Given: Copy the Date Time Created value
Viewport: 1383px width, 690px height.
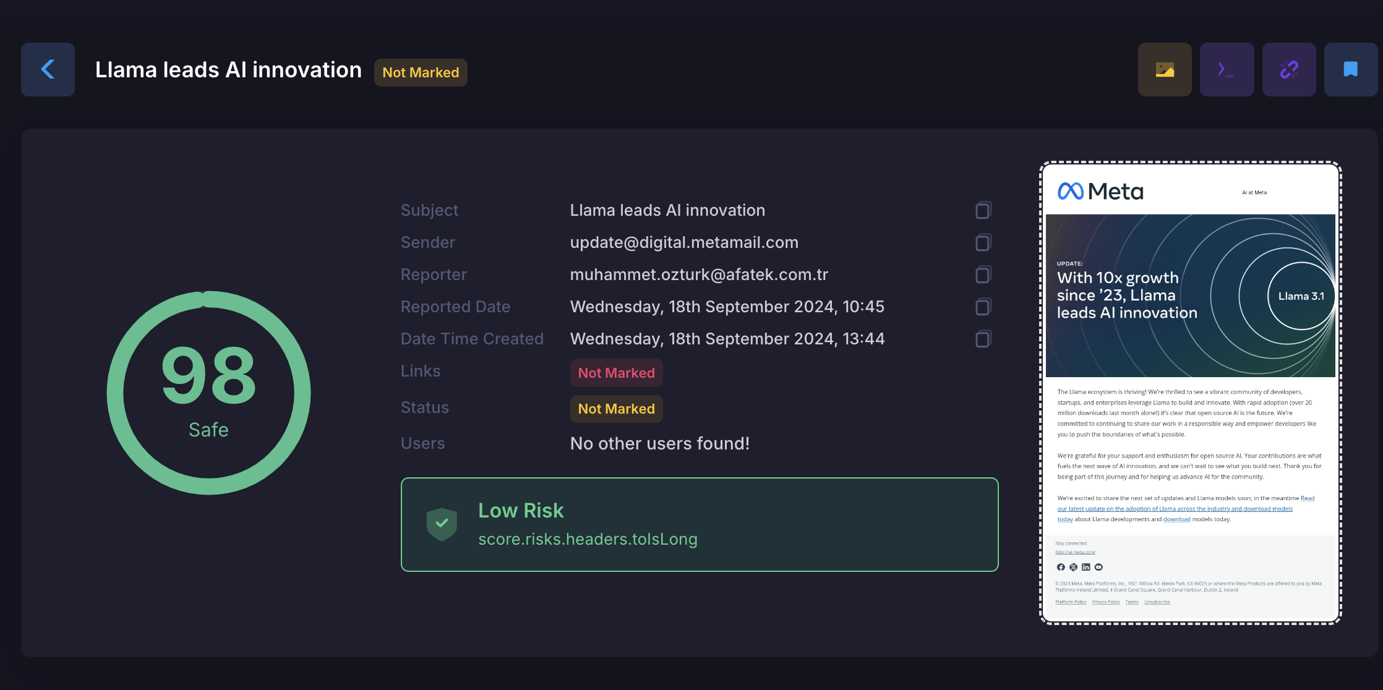Looking at the screenshot, I should coord(983,339).
